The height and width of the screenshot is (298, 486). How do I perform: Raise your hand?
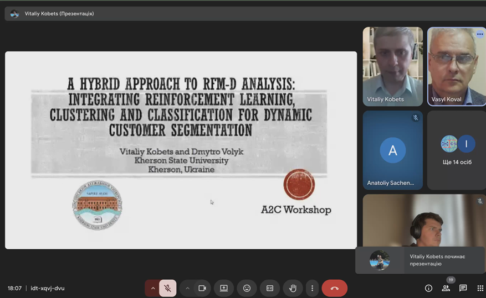tap(293, 288)
